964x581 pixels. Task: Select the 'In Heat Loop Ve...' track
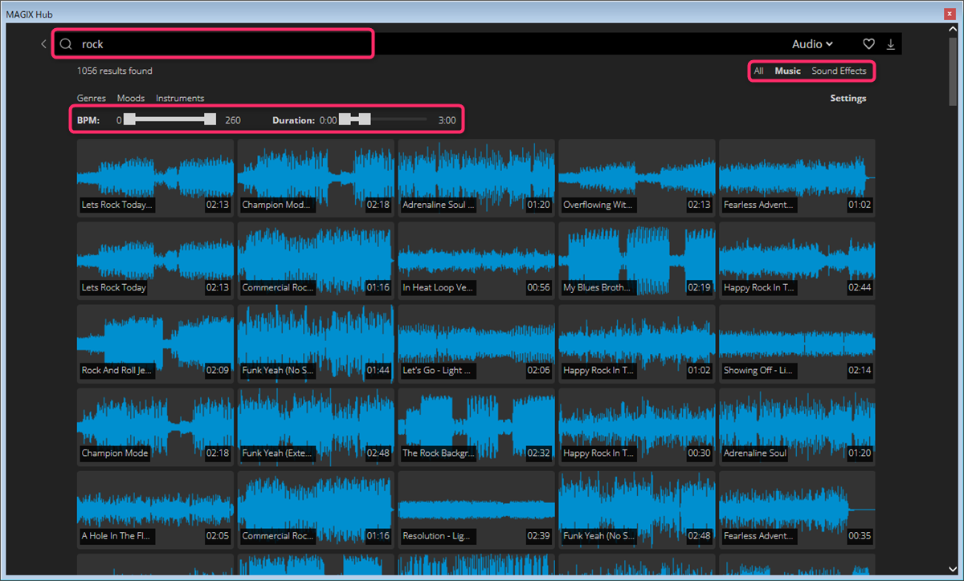476,260
